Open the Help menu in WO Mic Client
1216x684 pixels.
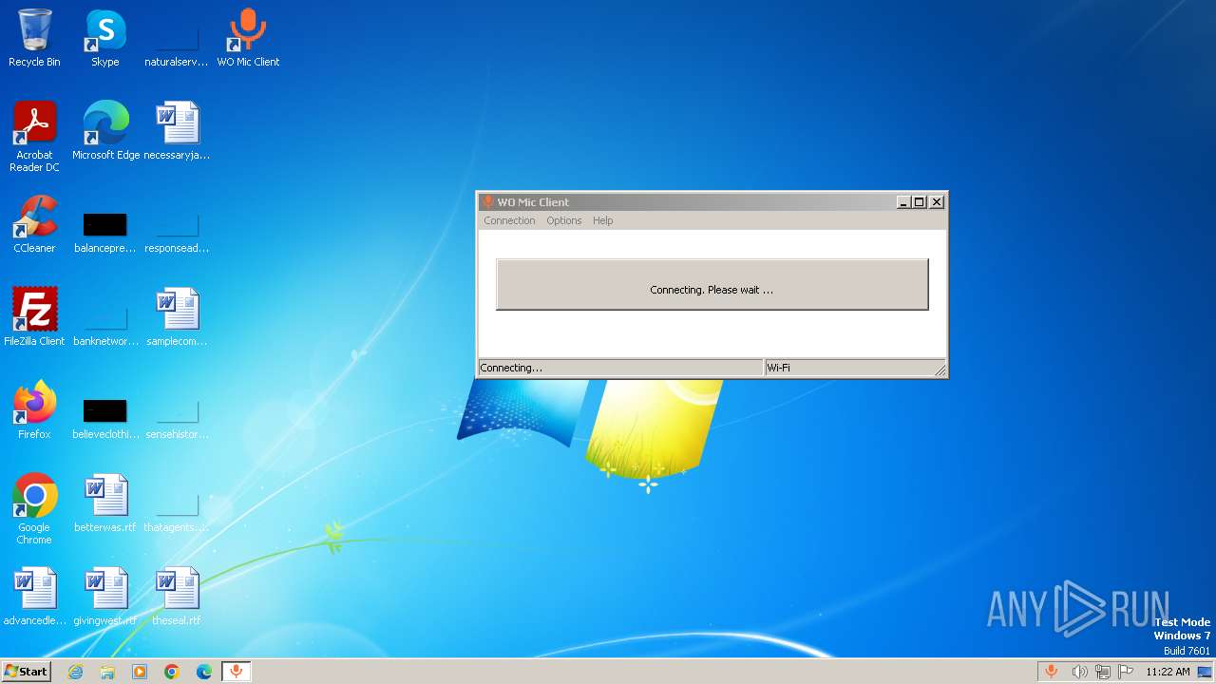point(602,220)
